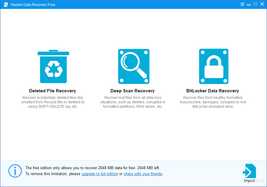Click the "Hasleo Data Recovery Free" window title
Image resolution: width=267 pixels, height=187 pixels.
(x=33, y=4)
